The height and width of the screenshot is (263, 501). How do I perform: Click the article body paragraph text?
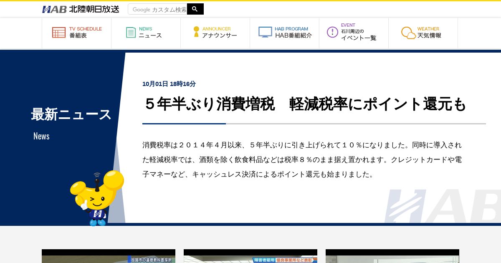(302, 159)
